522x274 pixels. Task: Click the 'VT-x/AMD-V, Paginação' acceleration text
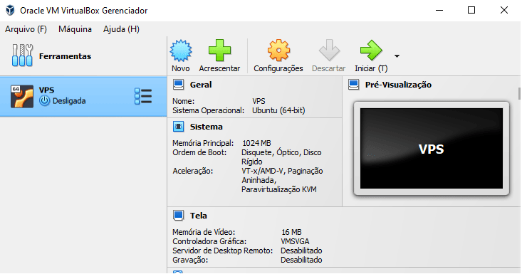[x=282, y=171]
